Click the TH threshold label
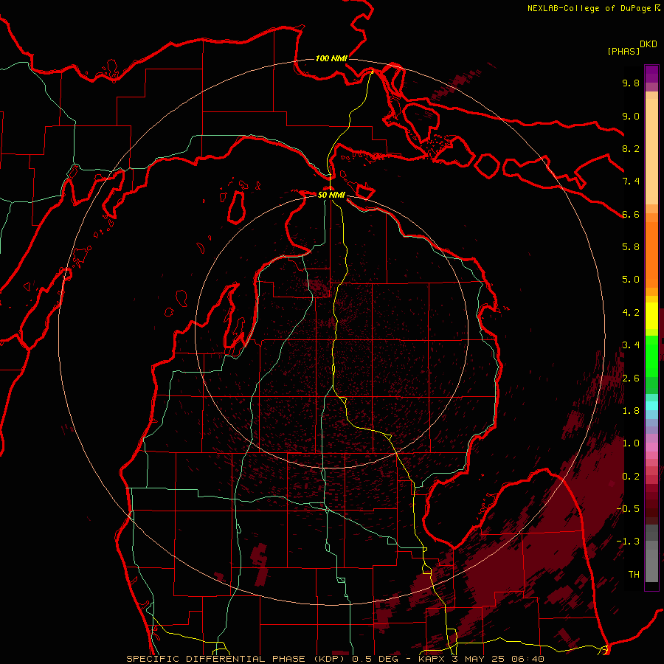Screen dimensions: 664x664 click(634, 575)
